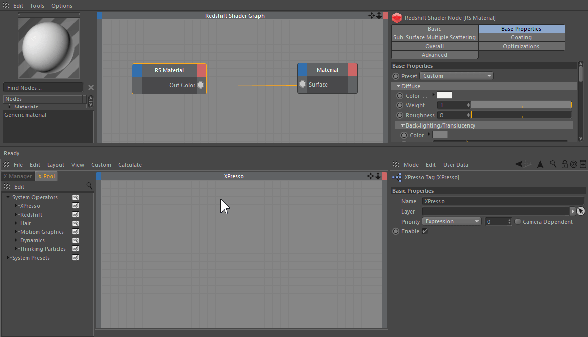The image size is (588, 337).
Task: Uncheck the Enable checkbox
Action: pos(425,231)
